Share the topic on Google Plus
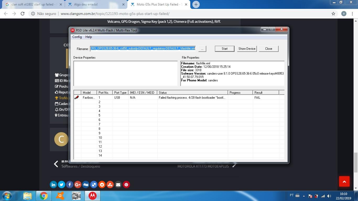Screen dimensions: 358x201 [x=78, y=185]
